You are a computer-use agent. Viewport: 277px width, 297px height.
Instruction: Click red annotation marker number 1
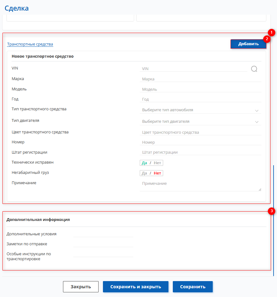point(271,32)
